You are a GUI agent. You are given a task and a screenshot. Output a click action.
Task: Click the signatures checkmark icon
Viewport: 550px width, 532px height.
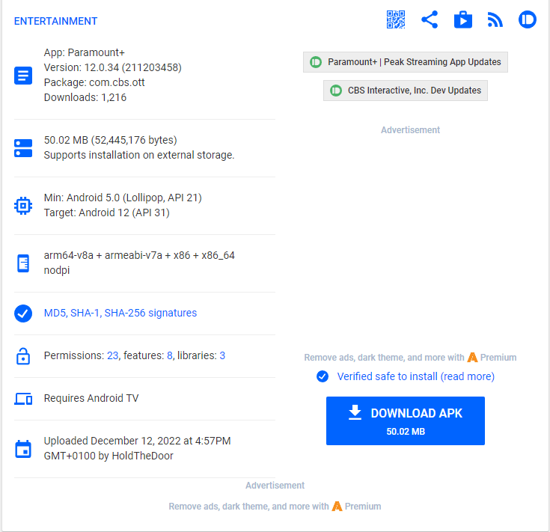tap(23, 314)
